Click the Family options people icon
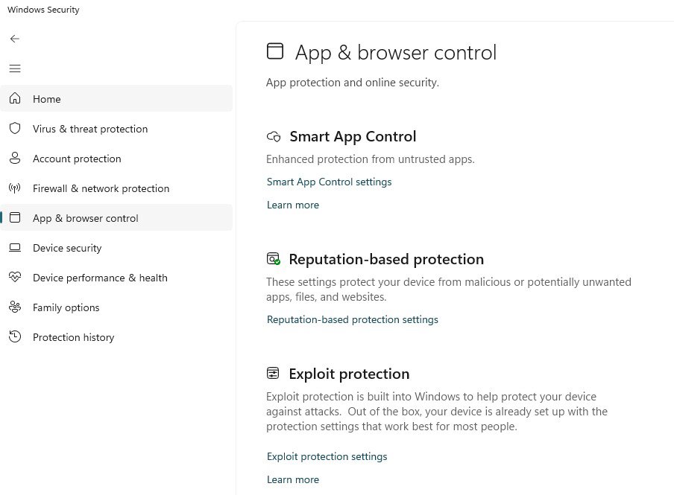The image size is (674, 495). pos(15,307)
